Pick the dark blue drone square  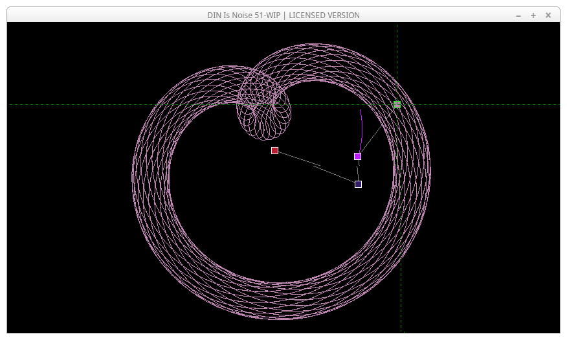(358, 185)
